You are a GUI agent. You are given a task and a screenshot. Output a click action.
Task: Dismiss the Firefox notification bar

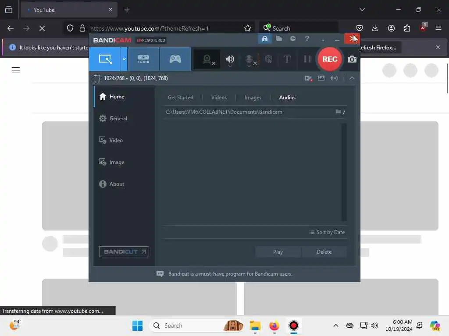point(438,47)
